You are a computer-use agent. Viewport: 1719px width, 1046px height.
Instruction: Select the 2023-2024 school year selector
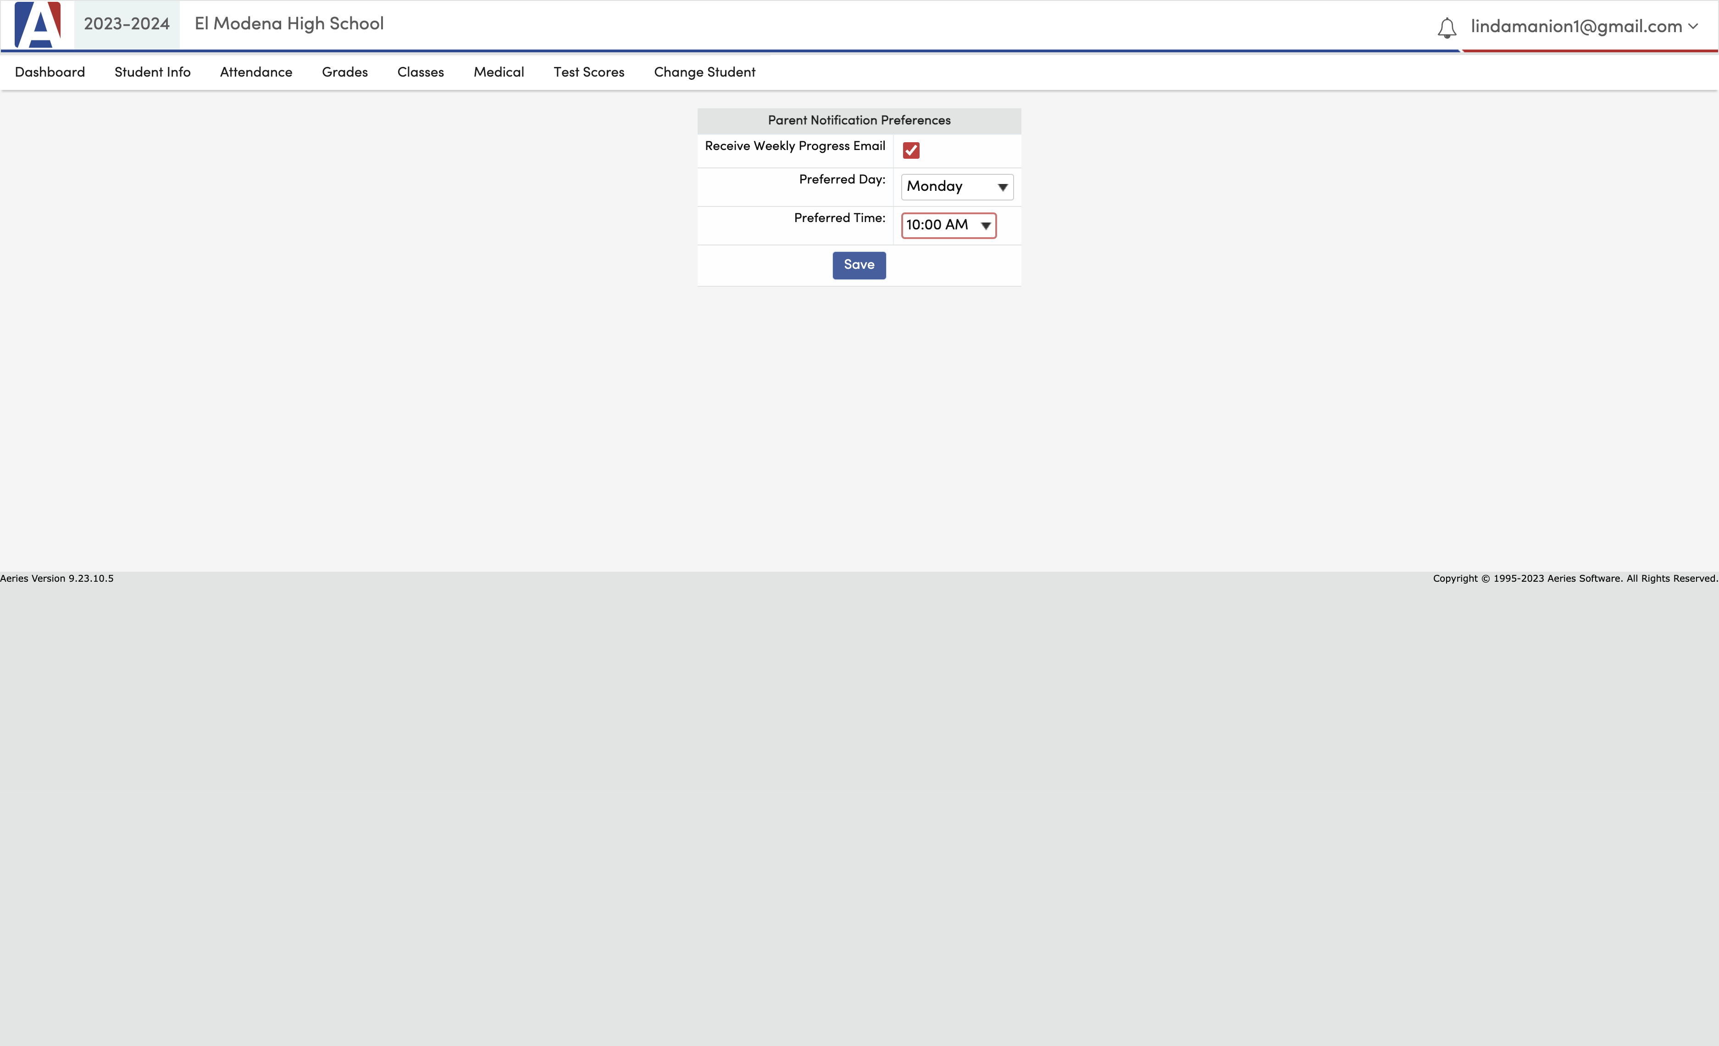[x=127, y=24]
